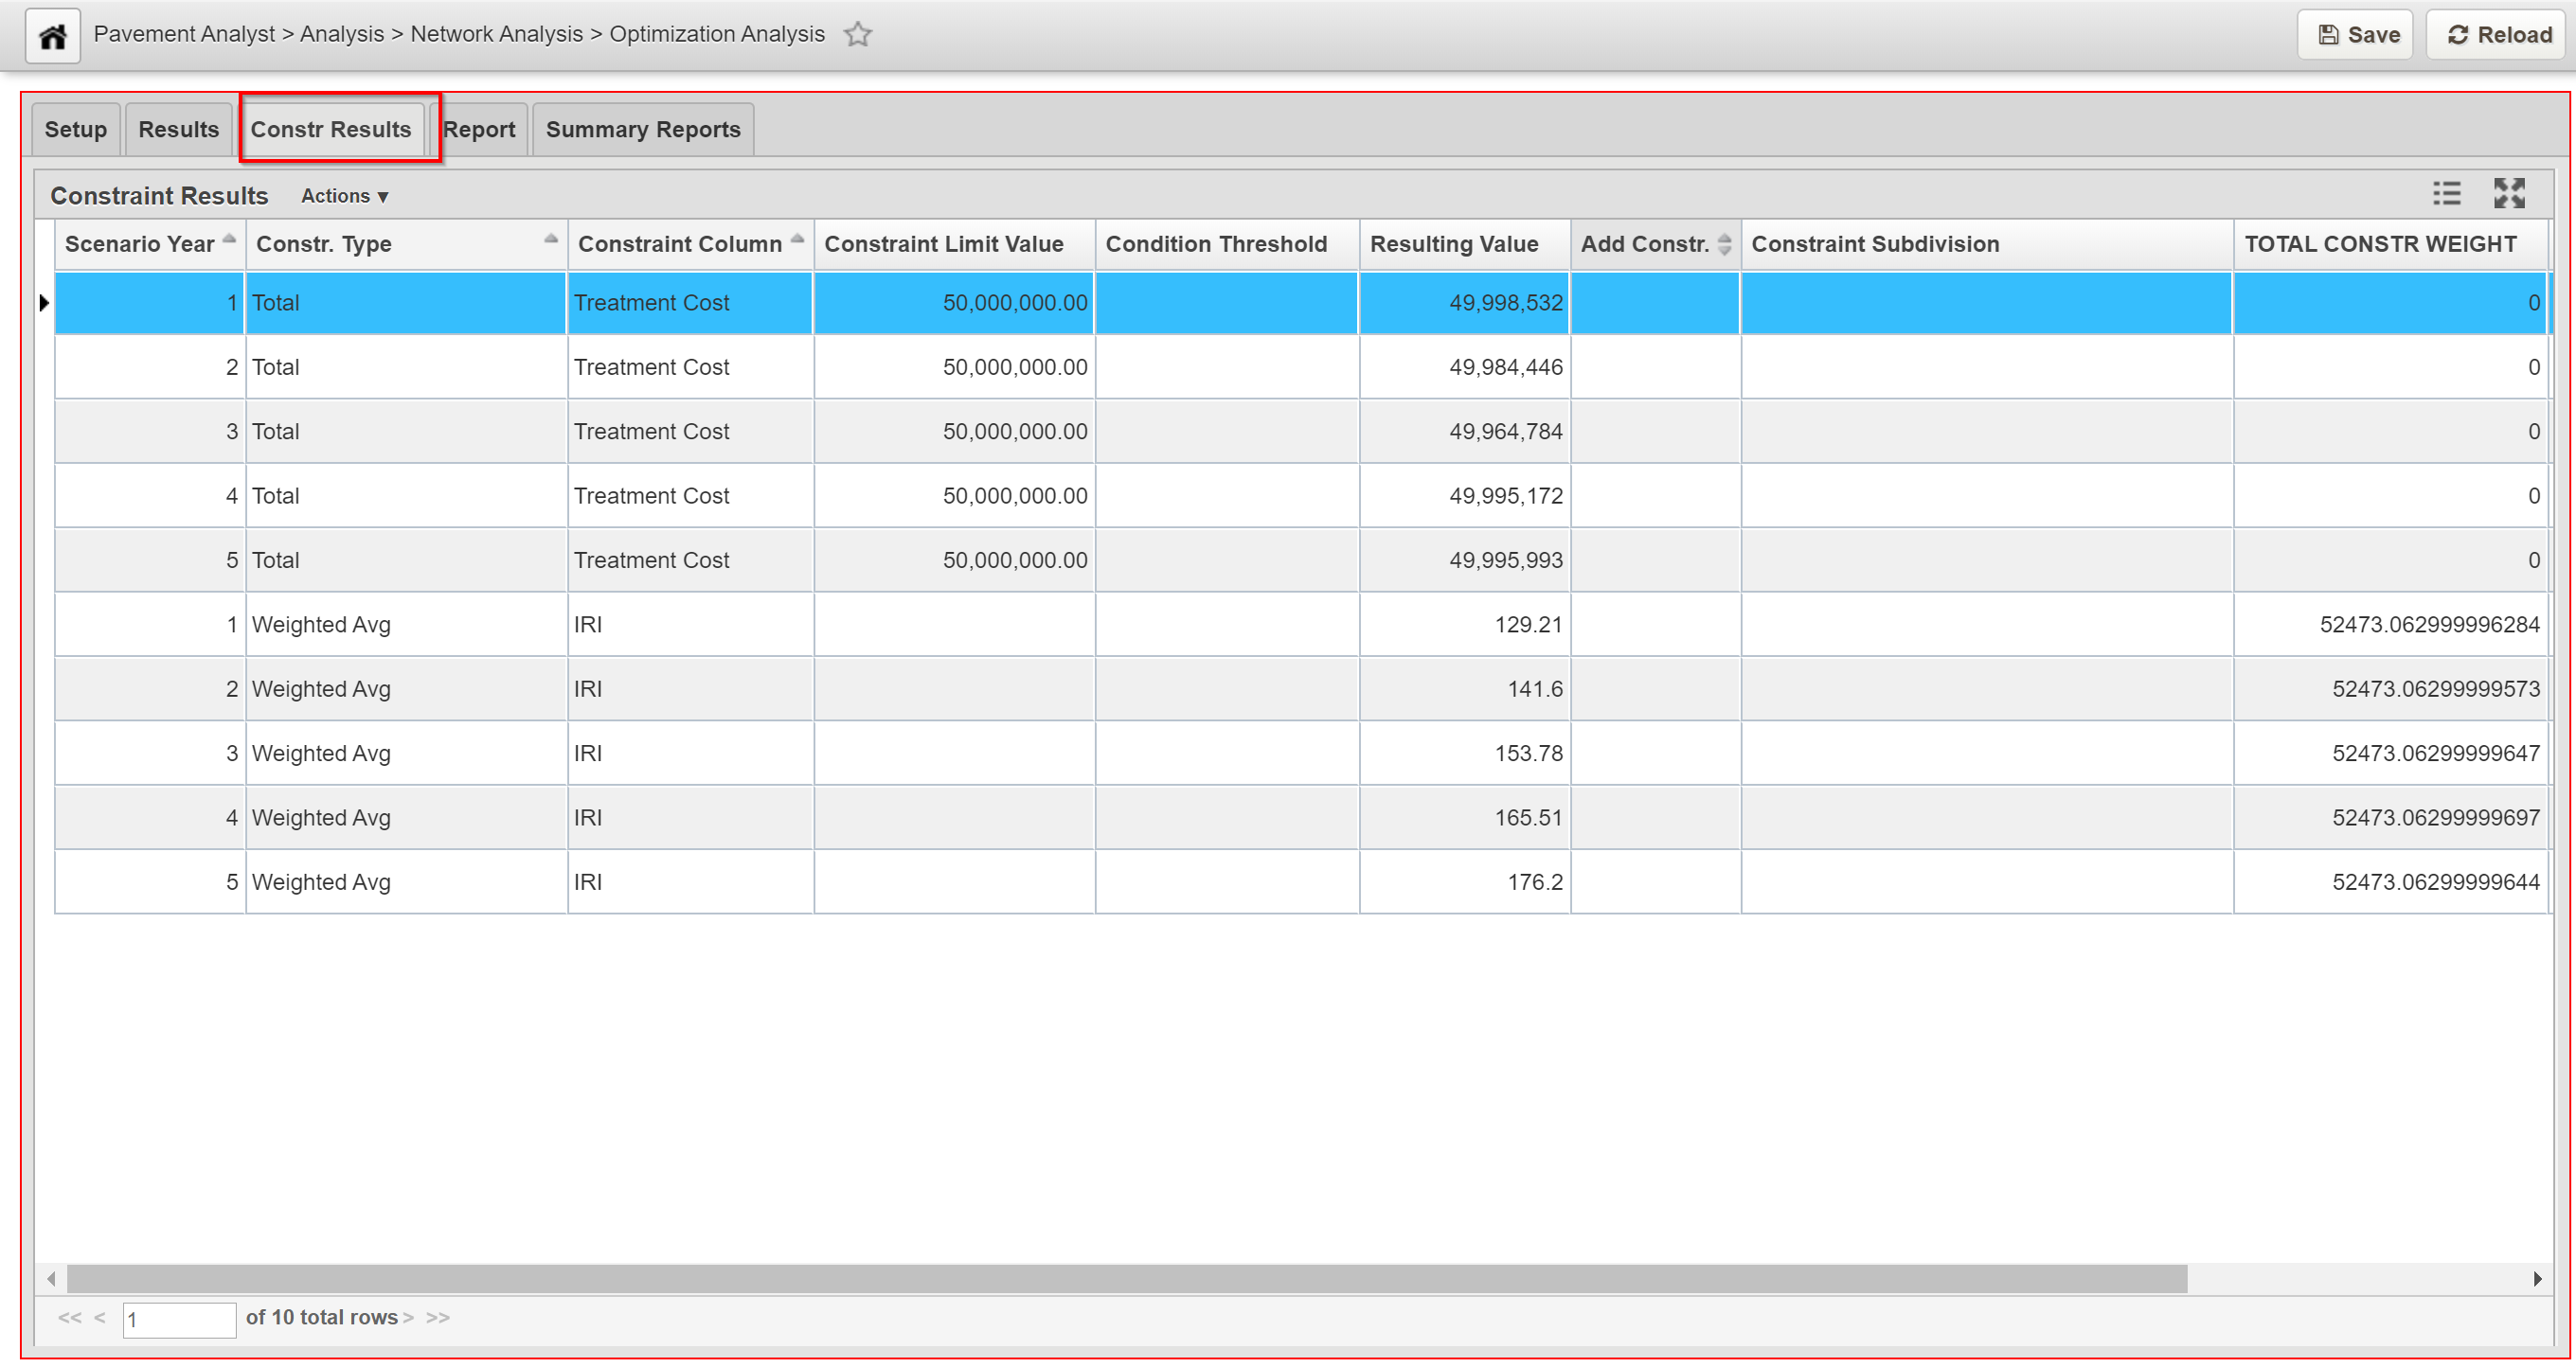2576x1367 pixels.
Task: Sort by Constr. Type column arrow
Action: point(550,240)
